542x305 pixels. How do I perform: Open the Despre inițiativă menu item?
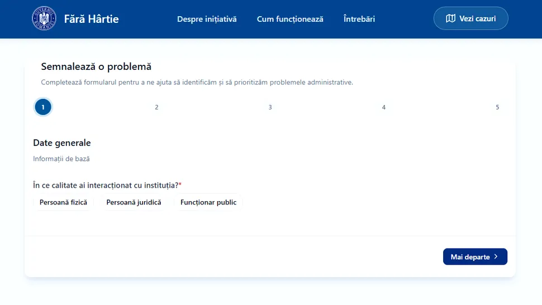click(x=207, y=19)
